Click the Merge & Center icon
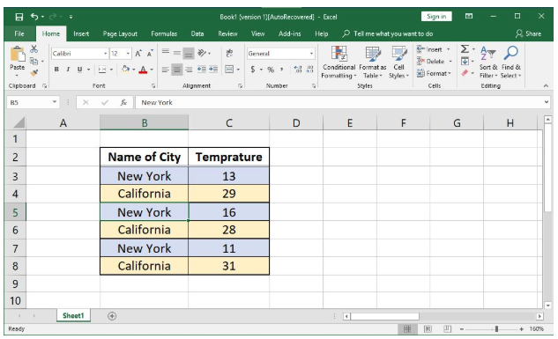 point(229,70)
